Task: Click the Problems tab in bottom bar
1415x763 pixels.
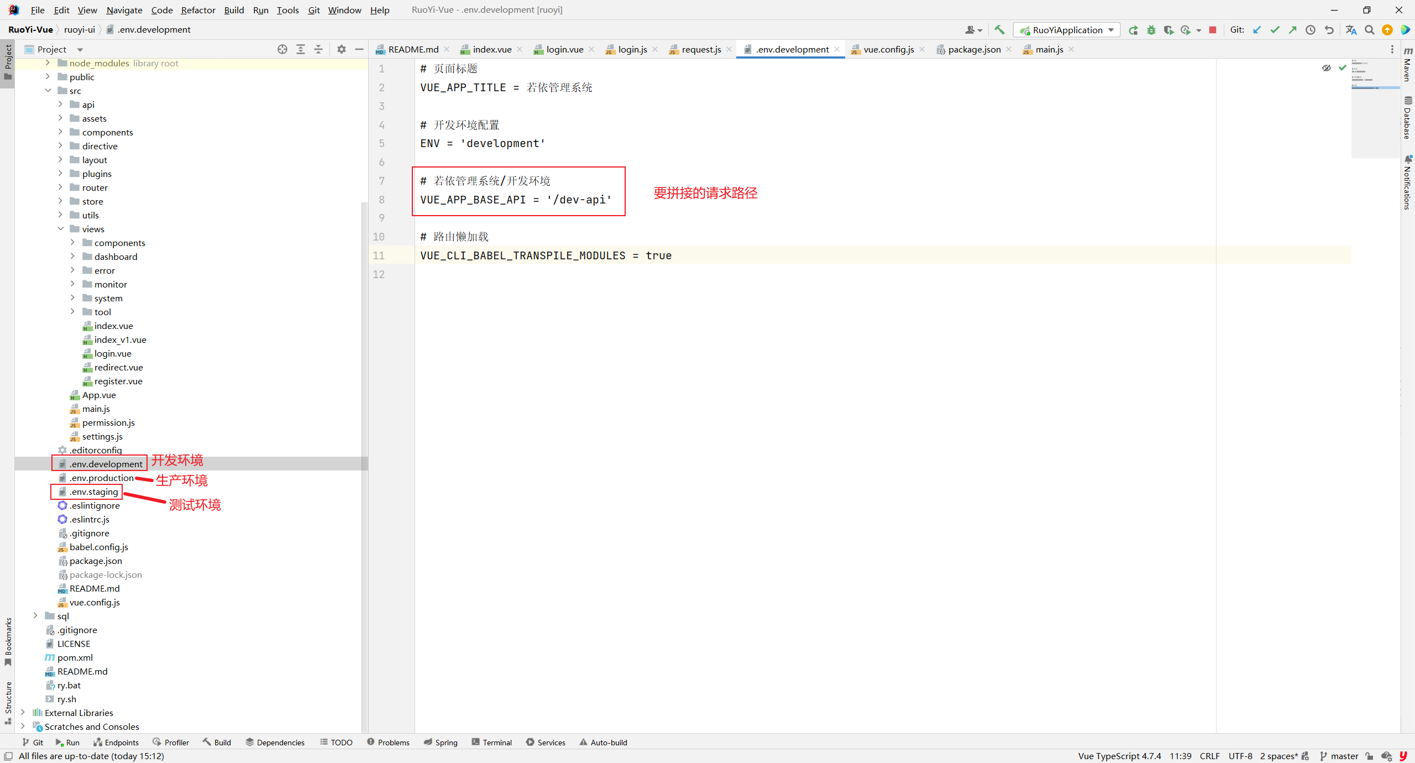Action: click(x=389, y=743)
